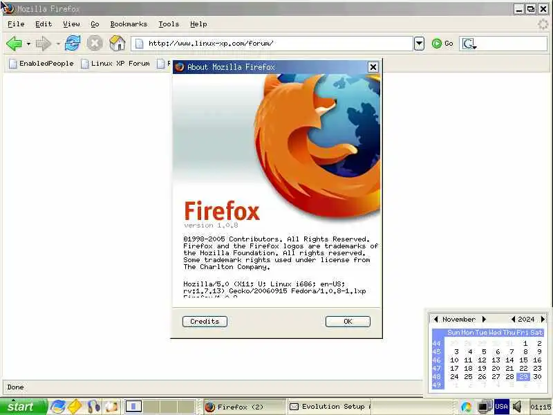553x415 pixels.
Task: Select November 10 in the calendar
Action: (454, 360)
